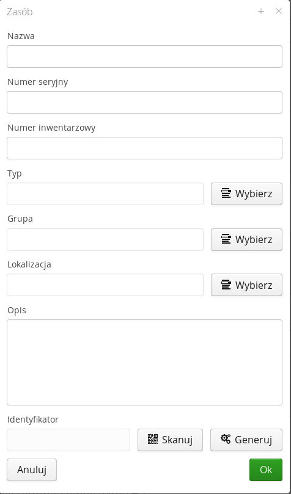
Task: Click the gears icon on Generuj
Action: click(x=226, y=439)
